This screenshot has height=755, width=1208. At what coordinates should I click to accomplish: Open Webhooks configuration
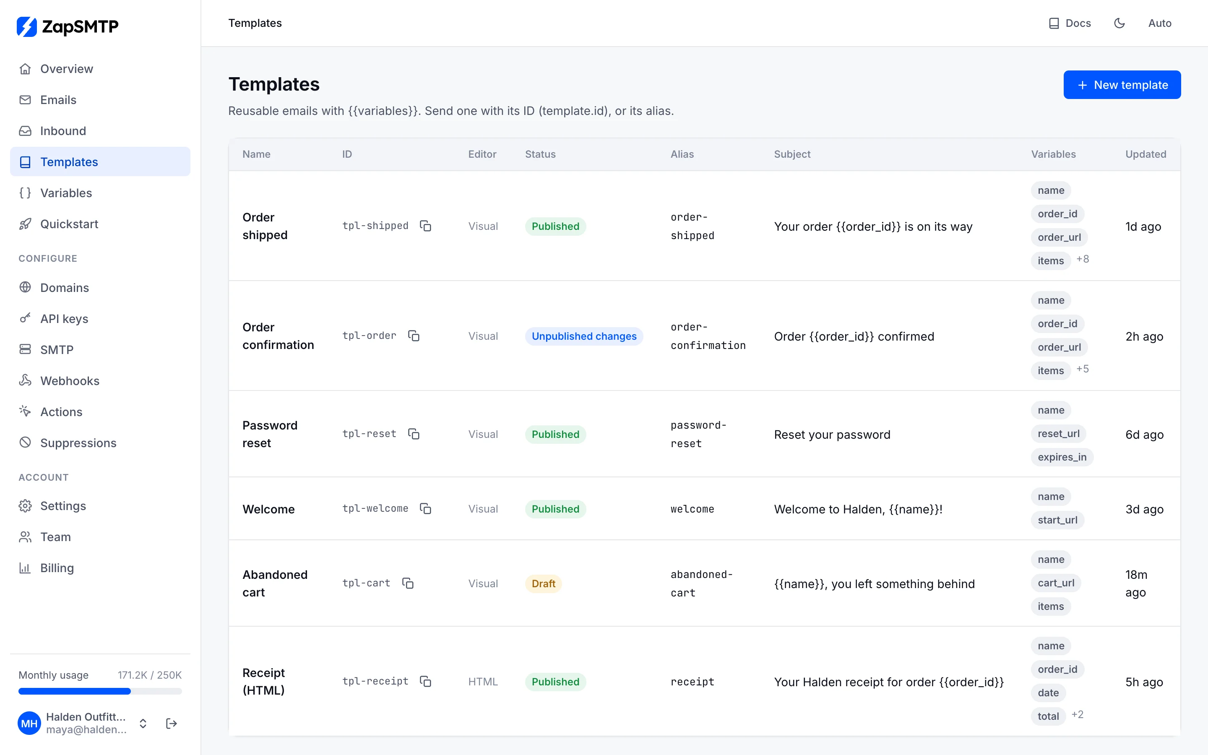(x=100, y=380)
